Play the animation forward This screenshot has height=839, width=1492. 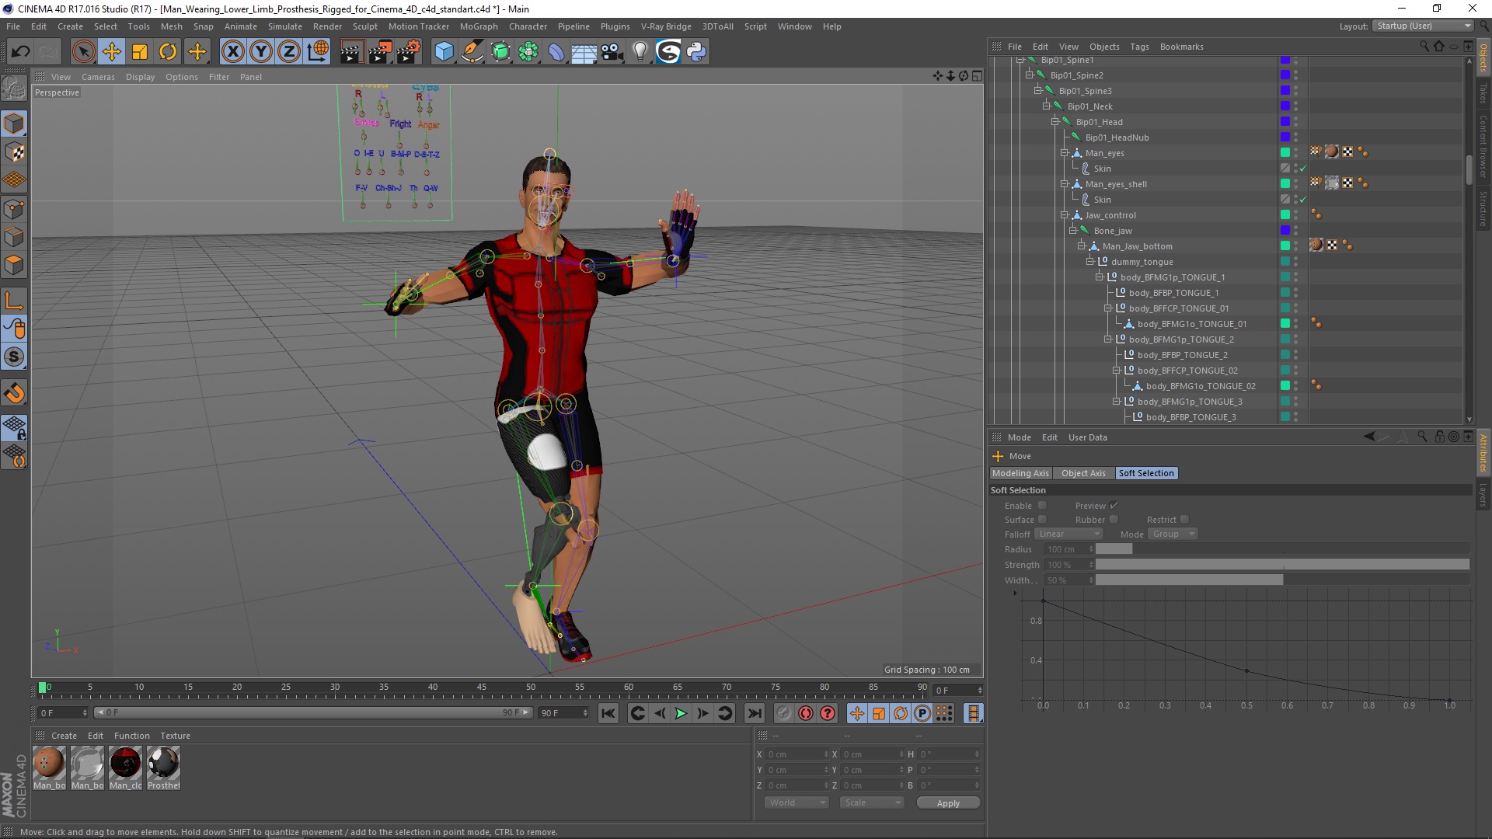681,713
